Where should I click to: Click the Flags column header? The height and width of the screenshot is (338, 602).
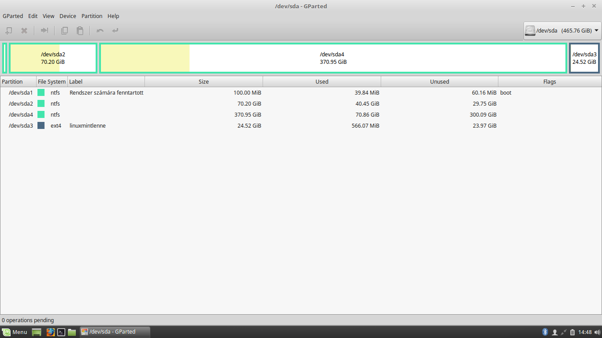point(550,81)
